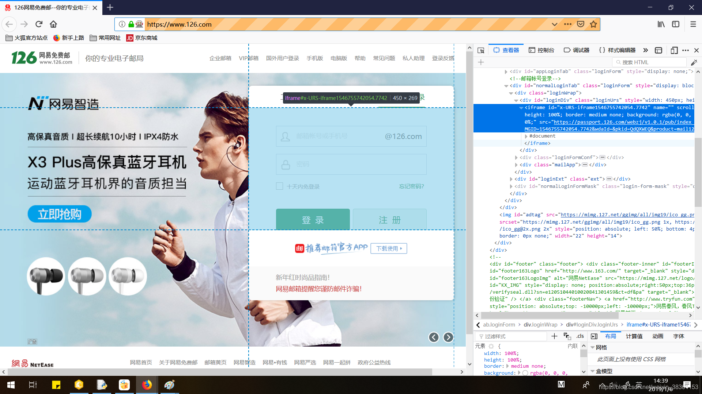Click the 立即抢购 buy now button
This screenshot has width=702, height=394.
[60, 214]
